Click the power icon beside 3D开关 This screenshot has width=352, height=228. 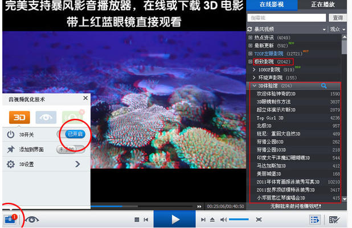pyautogui.click(x=11, y=135)
